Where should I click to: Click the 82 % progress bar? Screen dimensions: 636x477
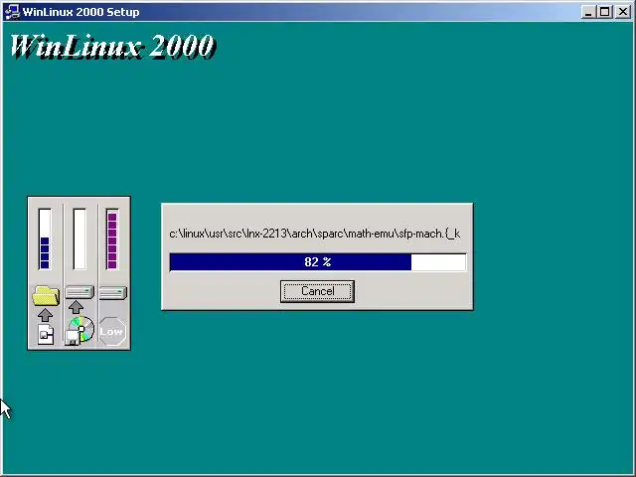click(x=318, y=262)
